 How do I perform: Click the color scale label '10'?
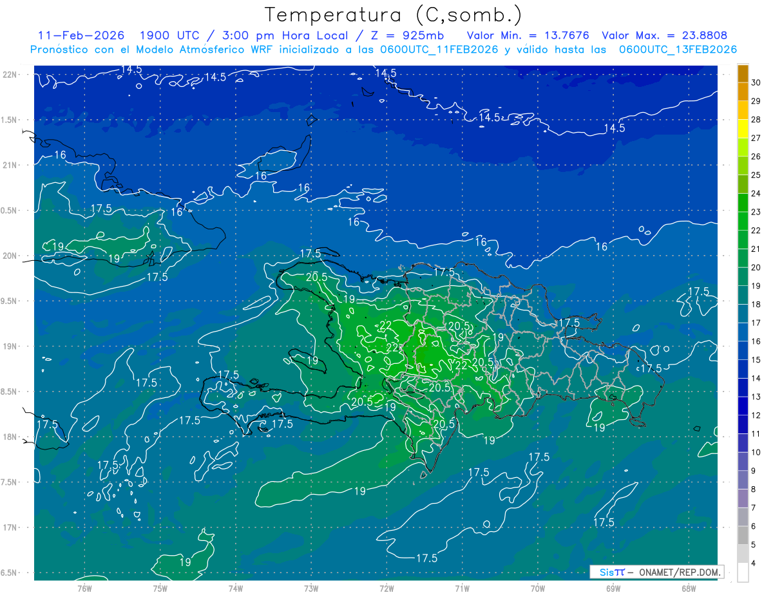pos(756,452)
